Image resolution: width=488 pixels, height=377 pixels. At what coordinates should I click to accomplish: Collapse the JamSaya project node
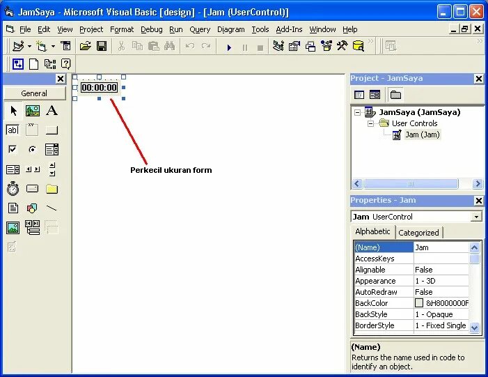click(358, 112)
